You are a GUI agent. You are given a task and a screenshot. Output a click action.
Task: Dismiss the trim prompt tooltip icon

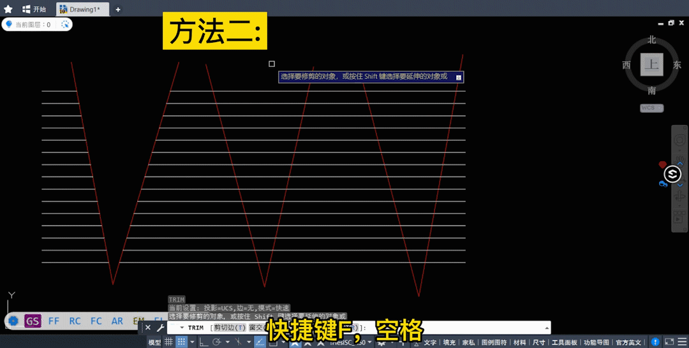(x=458, y=77)
